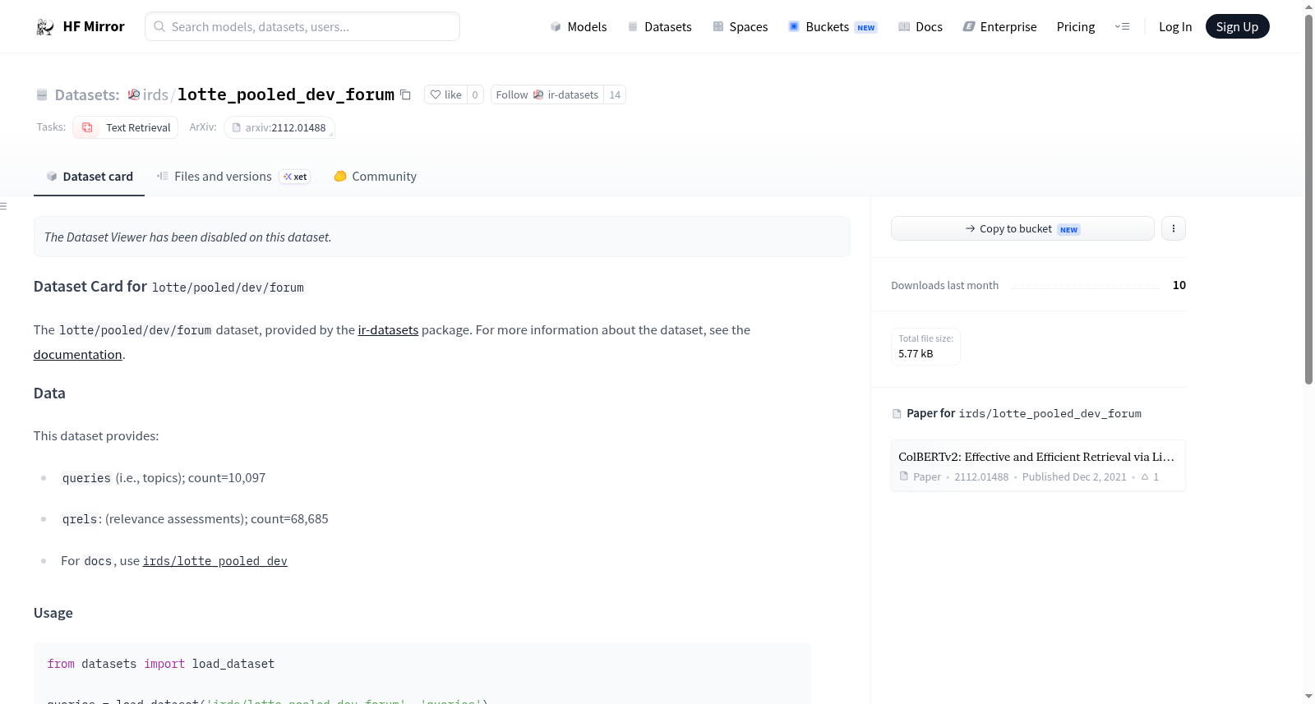The height and width of the screenshot is (704, 1315).
Task: Click the Log In link
Action: tap(1175, 27)
